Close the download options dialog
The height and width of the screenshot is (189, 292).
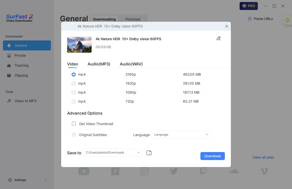click(226, 26)
